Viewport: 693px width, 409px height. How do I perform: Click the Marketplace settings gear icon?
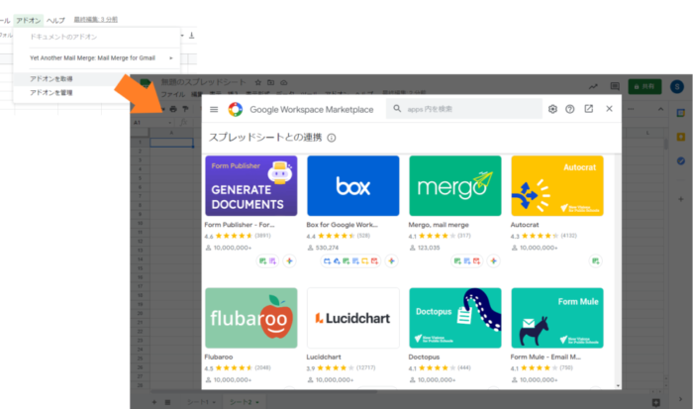[552, 109]
